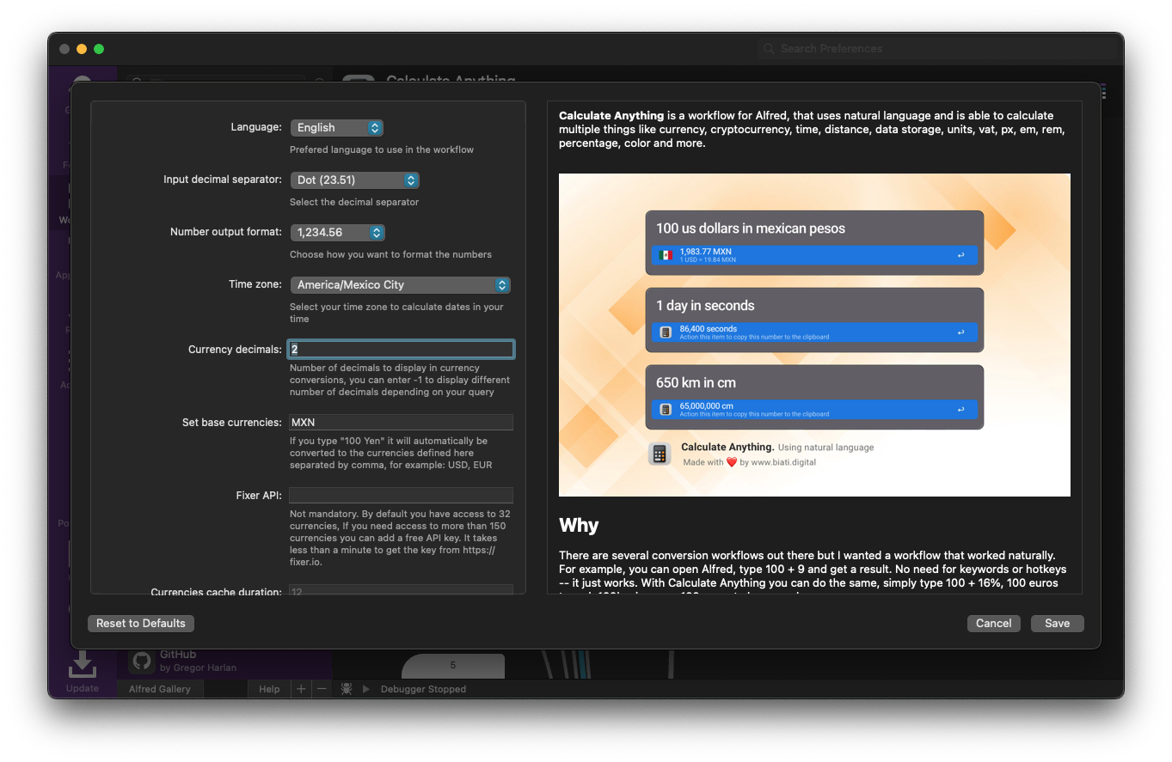Click Cancel to dismiss the configuration sheet
This screenshot has height=762, width=1172.
coord(993,623)
